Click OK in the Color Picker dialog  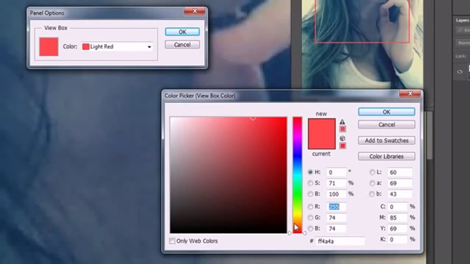click(x=386, y=112)
